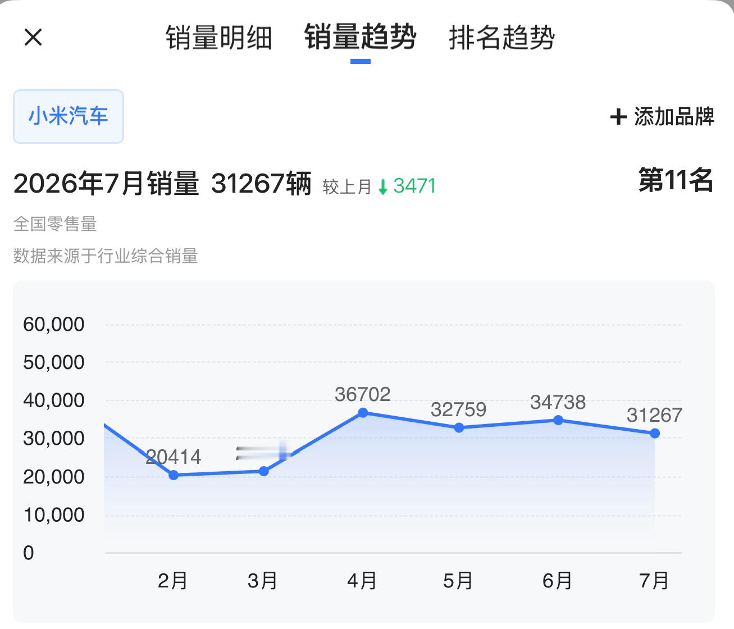Click the 60,000 y-axis label
The height and width of the screenshot is (629, 734).
coord(54,324)
